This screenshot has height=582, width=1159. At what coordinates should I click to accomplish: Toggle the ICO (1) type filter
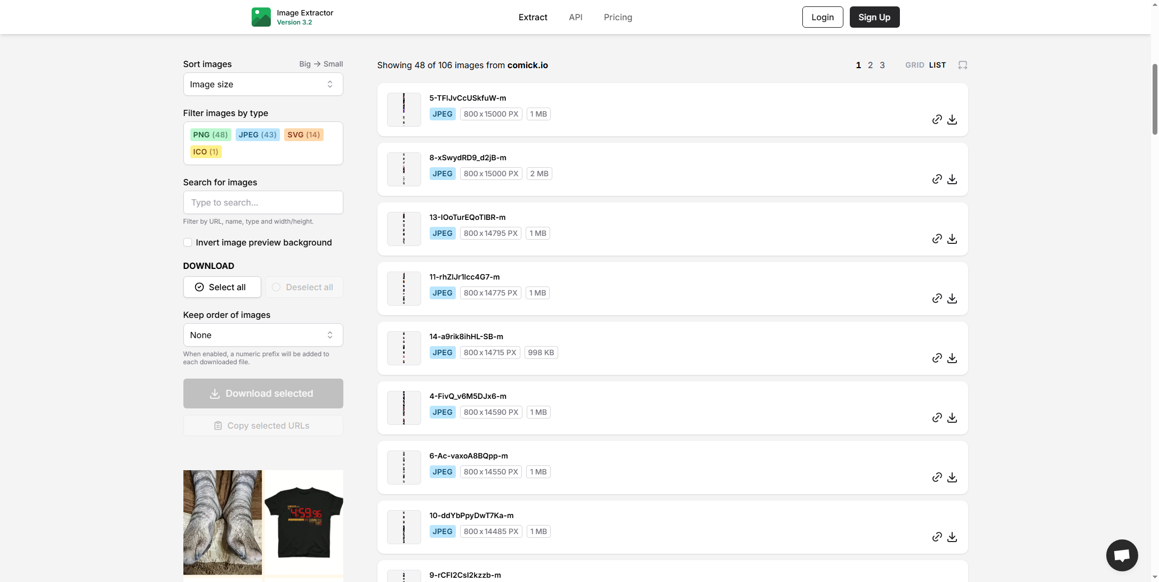[x=206, y=152]
